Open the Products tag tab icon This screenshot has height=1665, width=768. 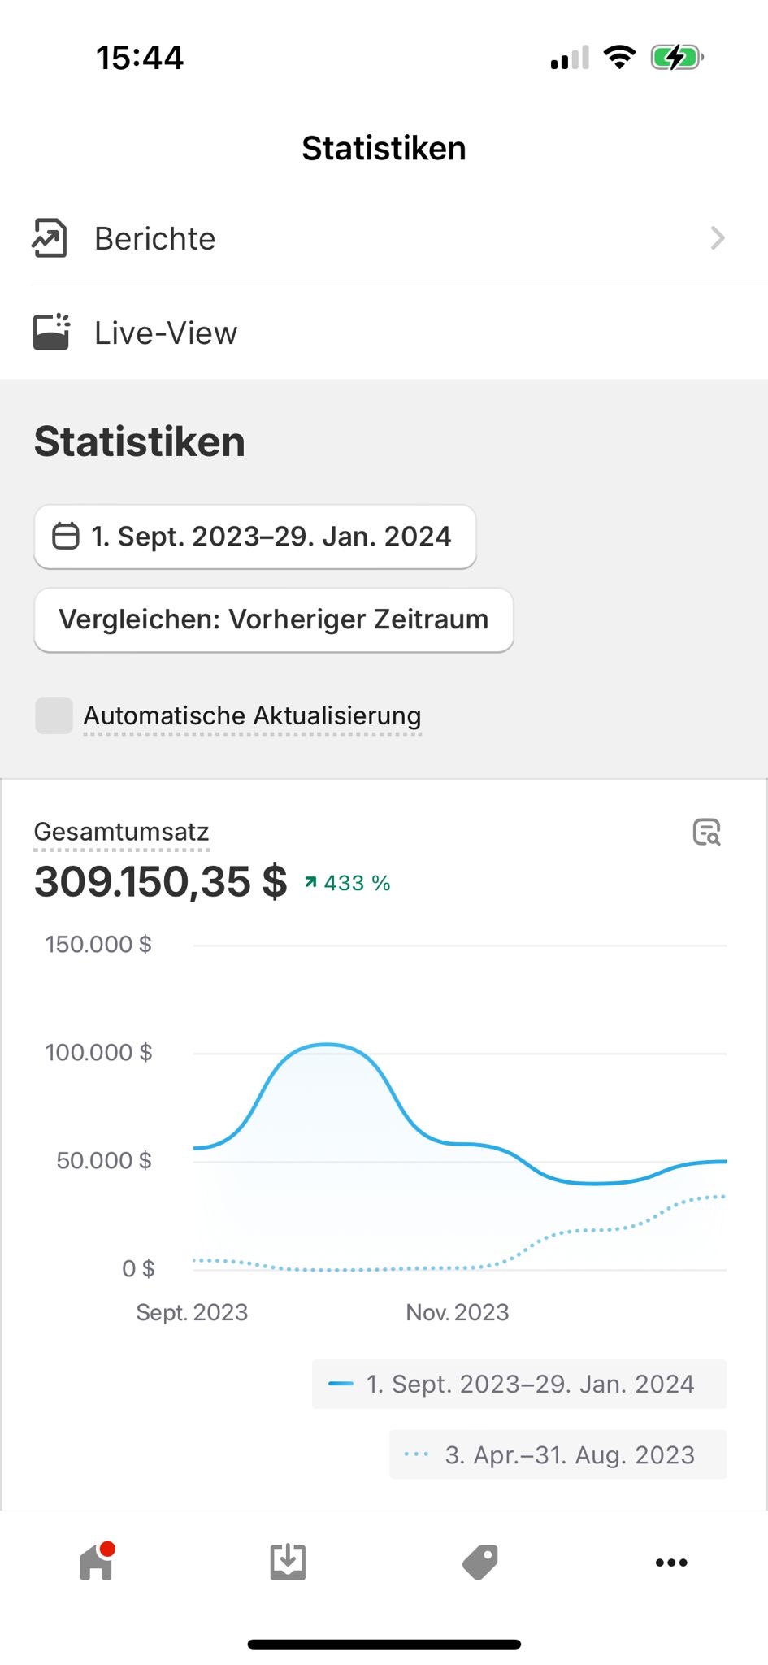coord(479,1562)
